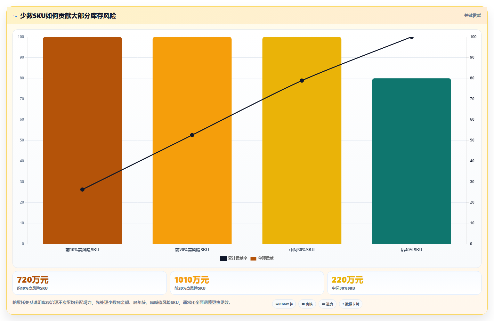This screenshot has height=321, width=494.
Task: Click the teal 后40%SKU bar
Action: (411, 161)
